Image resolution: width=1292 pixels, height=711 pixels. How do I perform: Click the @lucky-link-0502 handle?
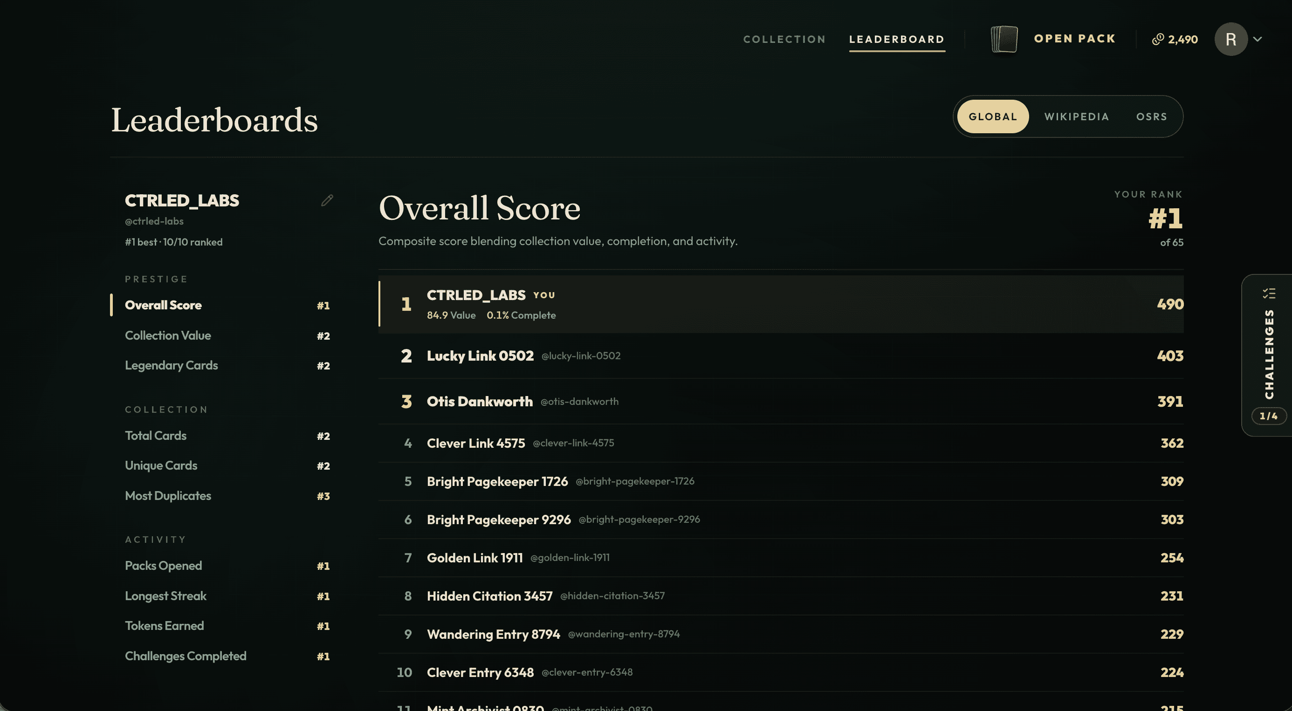tap(581, 356)
